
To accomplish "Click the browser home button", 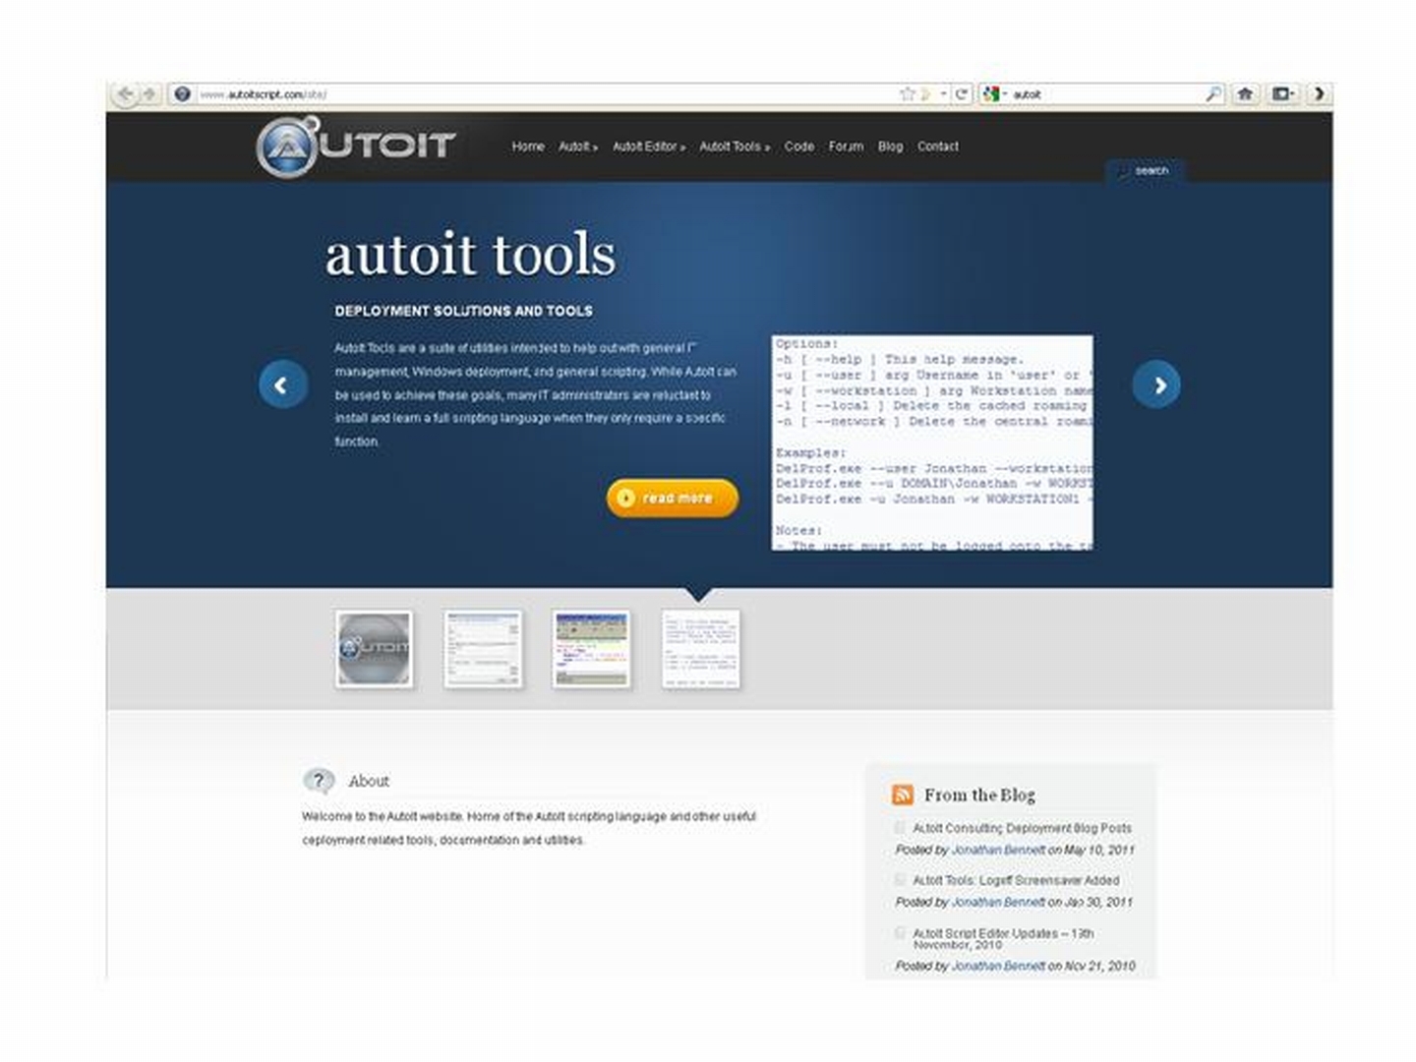I will click(x=1245, y=94).
